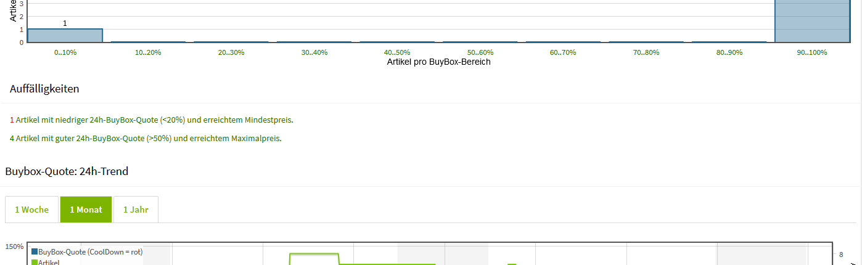Click the 30..40% axis label
This screenshot has width=862, height=265.
314,52
